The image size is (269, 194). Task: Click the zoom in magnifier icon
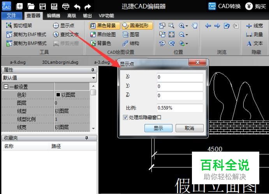[x=181, y=26]
